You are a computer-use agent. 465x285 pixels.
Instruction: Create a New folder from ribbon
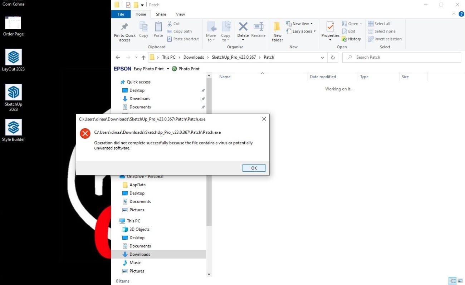(278, 32)
